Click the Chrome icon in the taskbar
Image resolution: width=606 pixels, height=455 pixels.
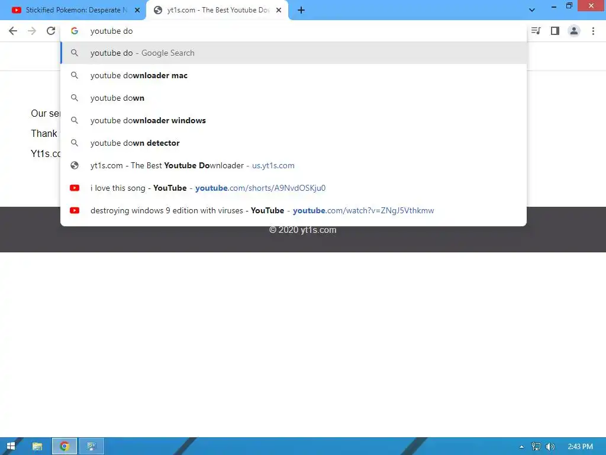click(x=65, y=446)
